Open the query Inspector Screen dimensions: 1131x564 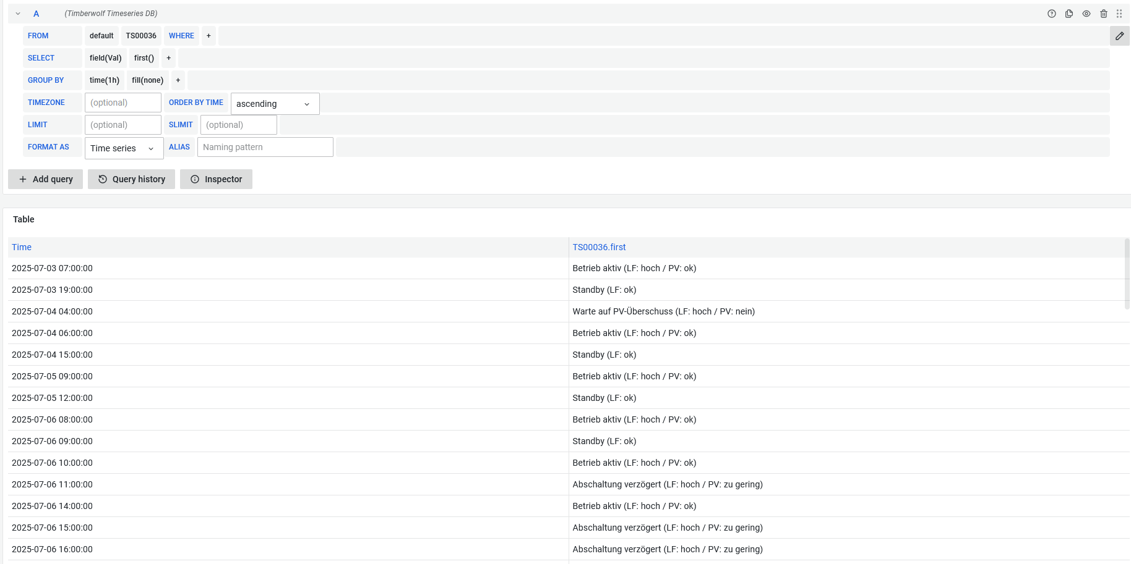(216, 179)
